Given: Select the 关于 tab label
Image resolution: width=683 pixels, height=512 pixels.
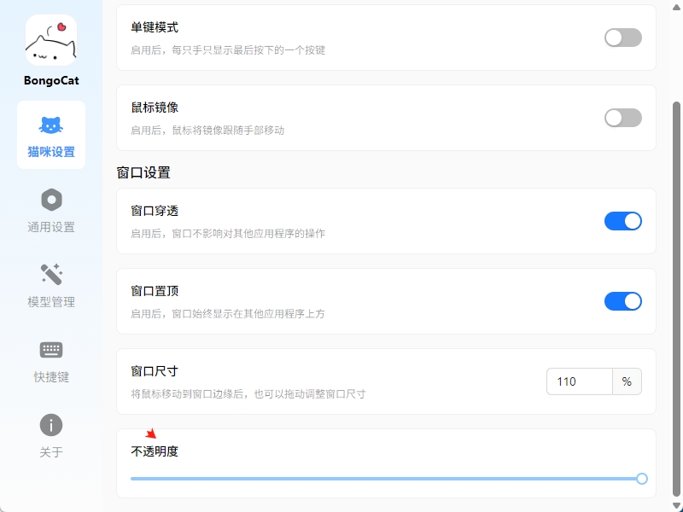Looking at the screenshot, I should (x=51, y=452).
